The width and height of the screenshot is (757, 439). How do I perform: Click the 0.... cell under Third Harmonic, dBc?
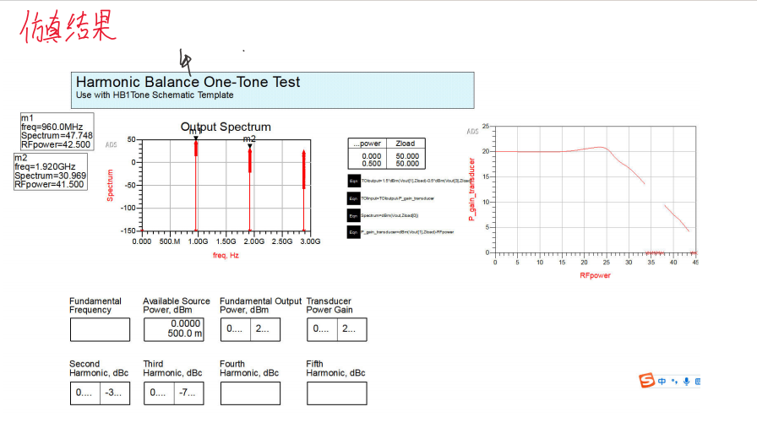[159, 393]
